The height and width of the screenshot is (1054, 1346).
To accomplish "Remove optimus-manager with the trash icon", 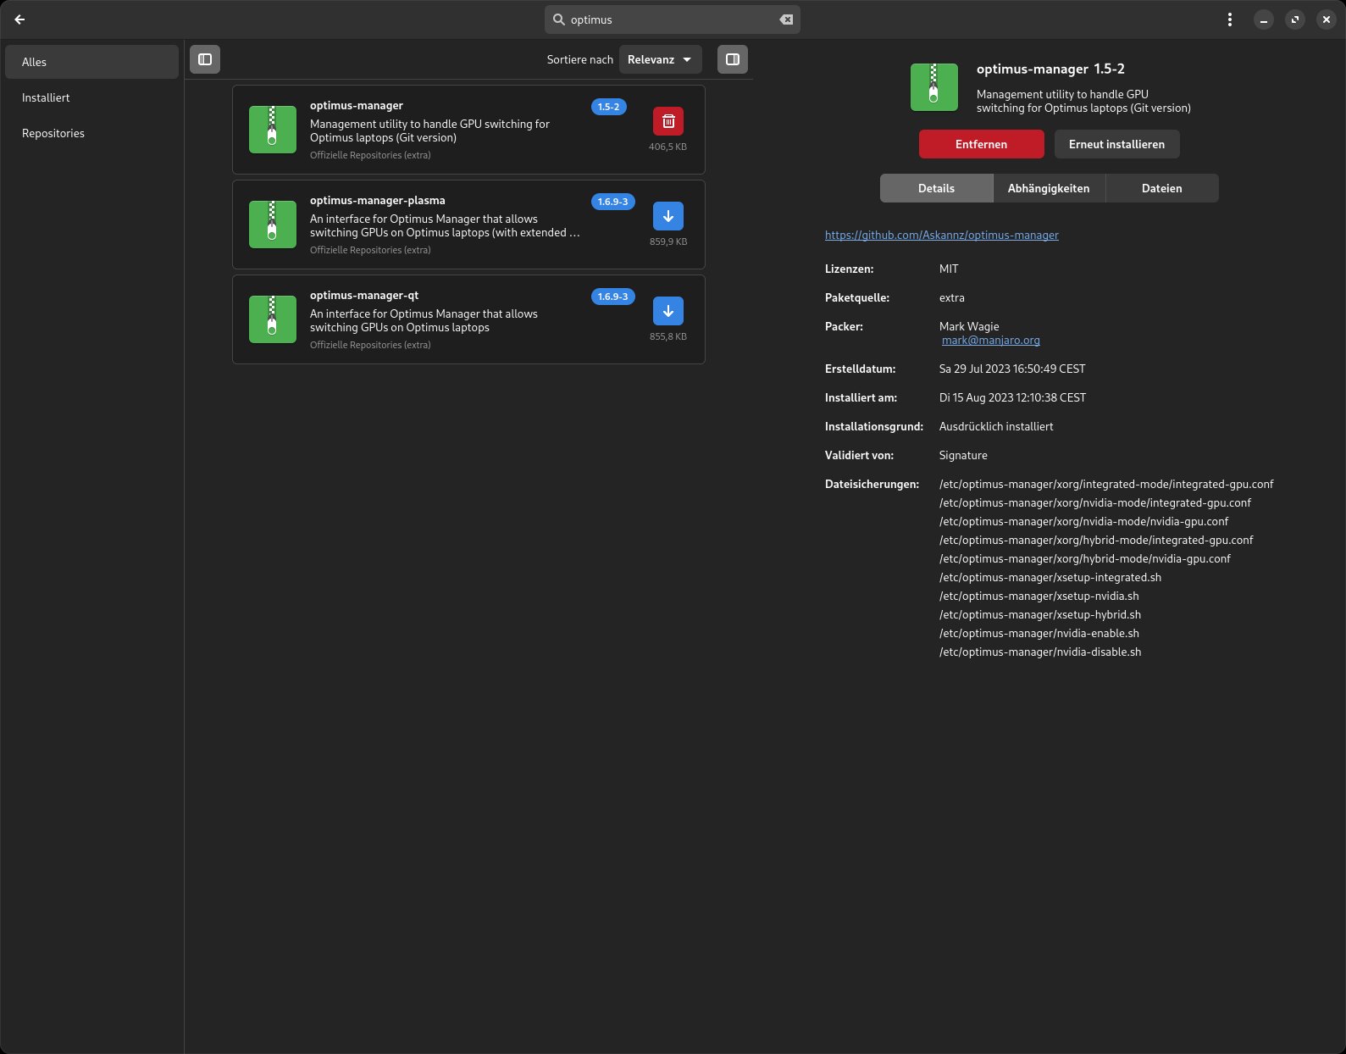I will click(x=668, y=121).
